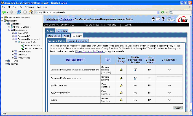
Task: Open access policy for order_line row
Action: point(121,70)
